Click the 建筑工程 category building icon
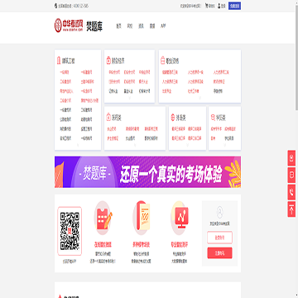Viewport: 298px width, 298px height. pos(59,60)
